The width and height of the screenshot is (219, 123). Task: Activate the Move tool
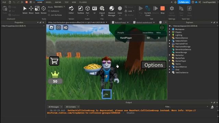click(x=31, y=10)
